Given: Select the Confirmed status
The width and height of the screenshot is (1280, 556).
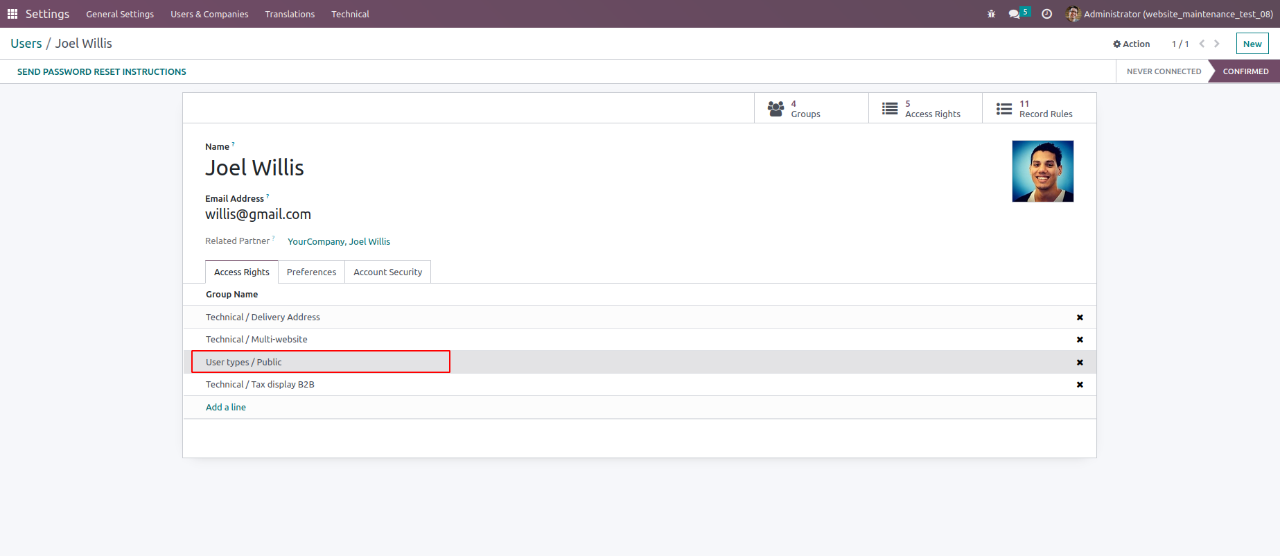Looking at the screenshot, I should [x=1245, y=71].
